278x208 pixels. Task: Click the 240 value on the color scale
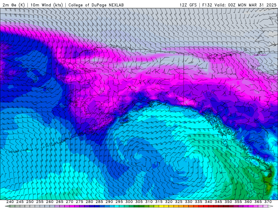(x=10, y=202)
